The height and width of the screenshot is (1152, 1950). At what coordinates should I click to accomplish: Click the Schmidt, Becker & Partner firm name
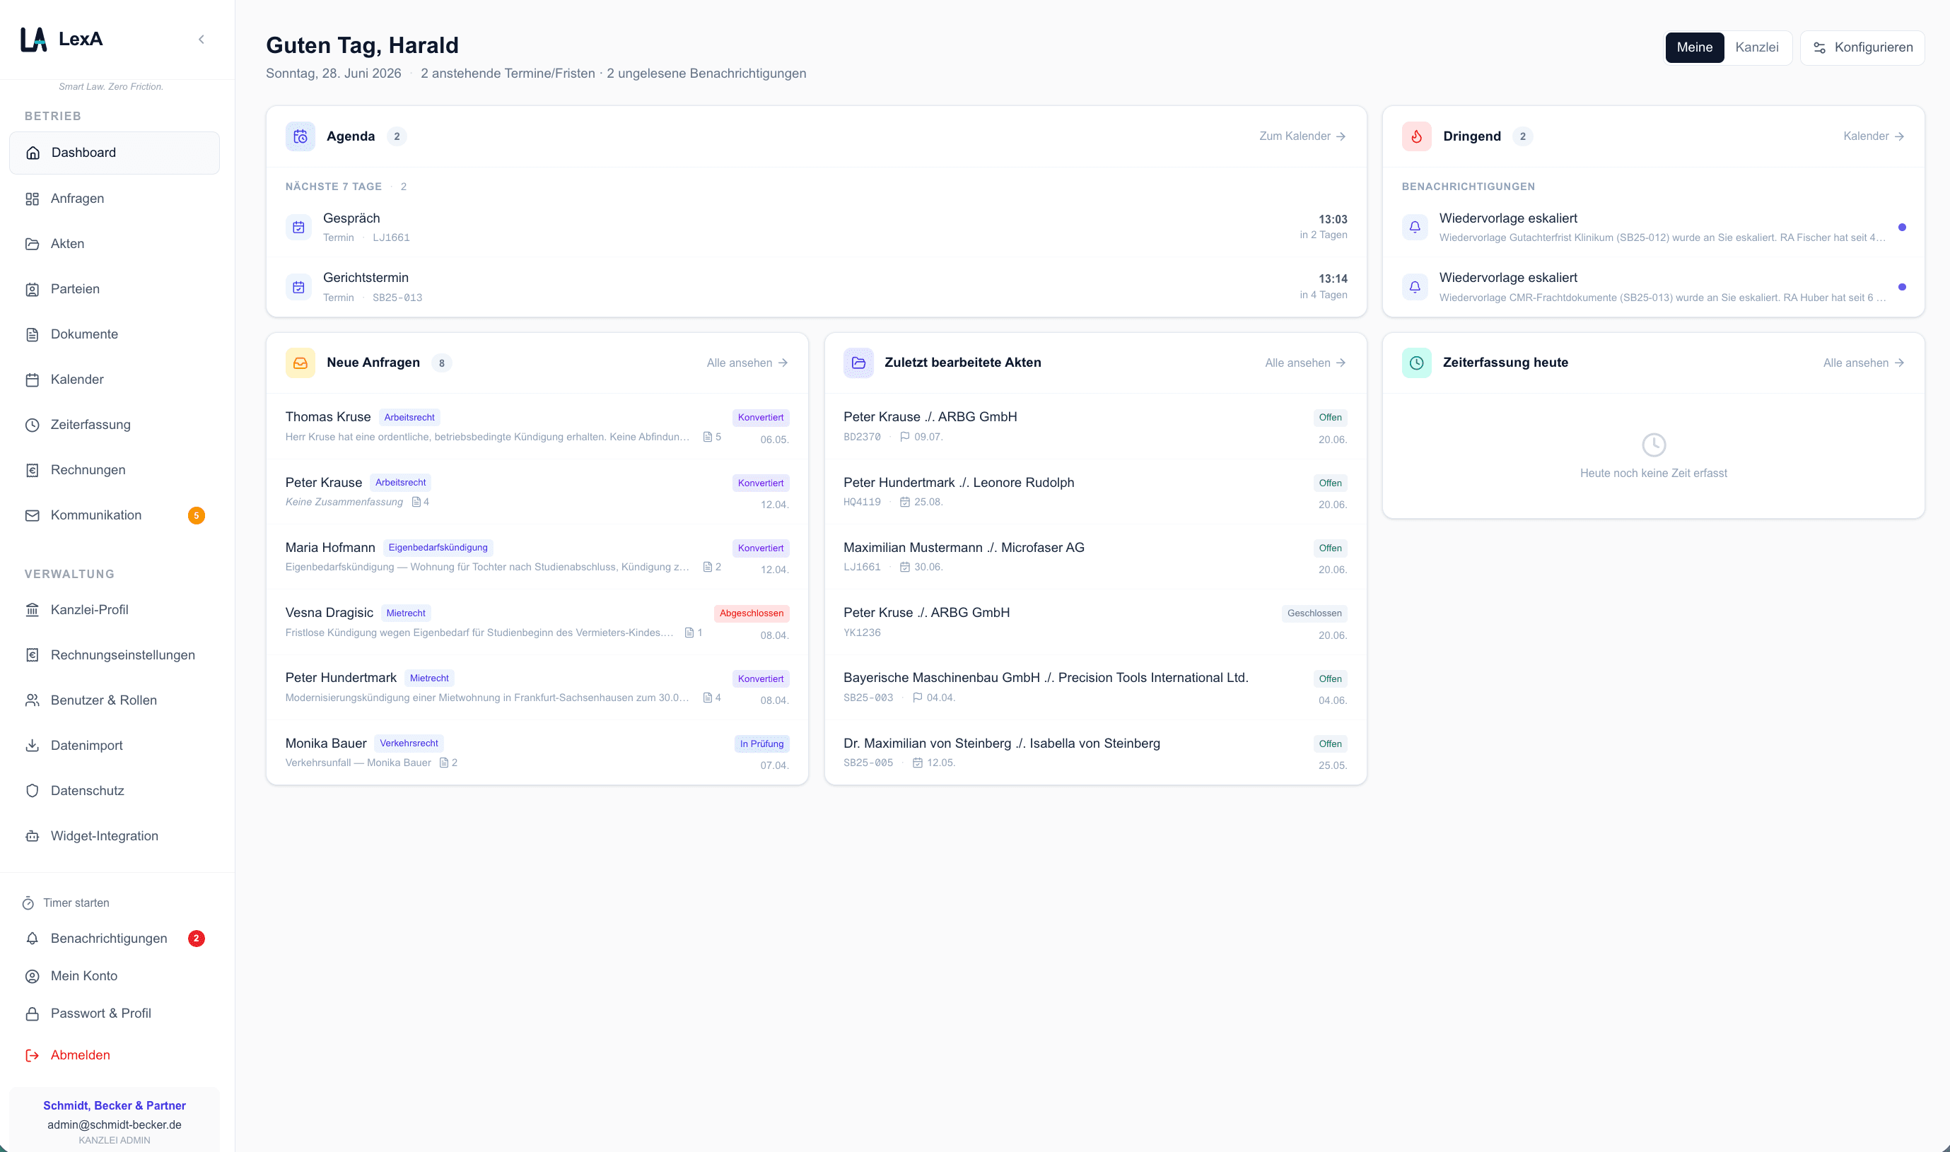[114, 1106]
